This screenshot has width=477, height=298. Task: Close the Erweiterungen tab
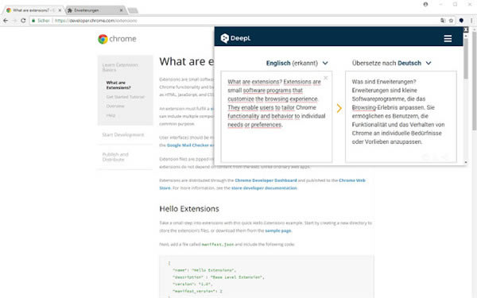point(121,10)
